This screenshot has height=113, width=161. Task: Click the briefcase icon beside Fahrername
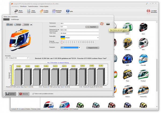tap(108, 24)
